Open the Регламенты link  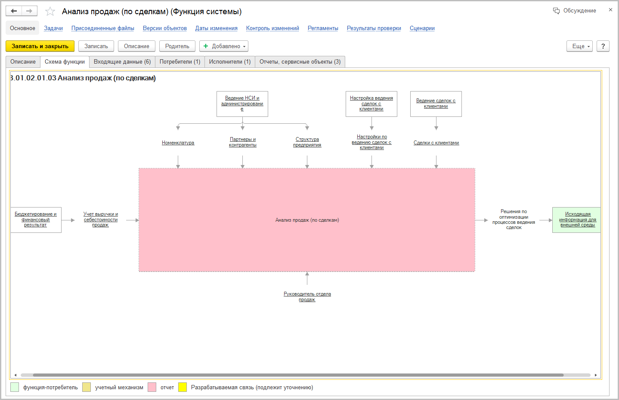click(x=323, y=28)
